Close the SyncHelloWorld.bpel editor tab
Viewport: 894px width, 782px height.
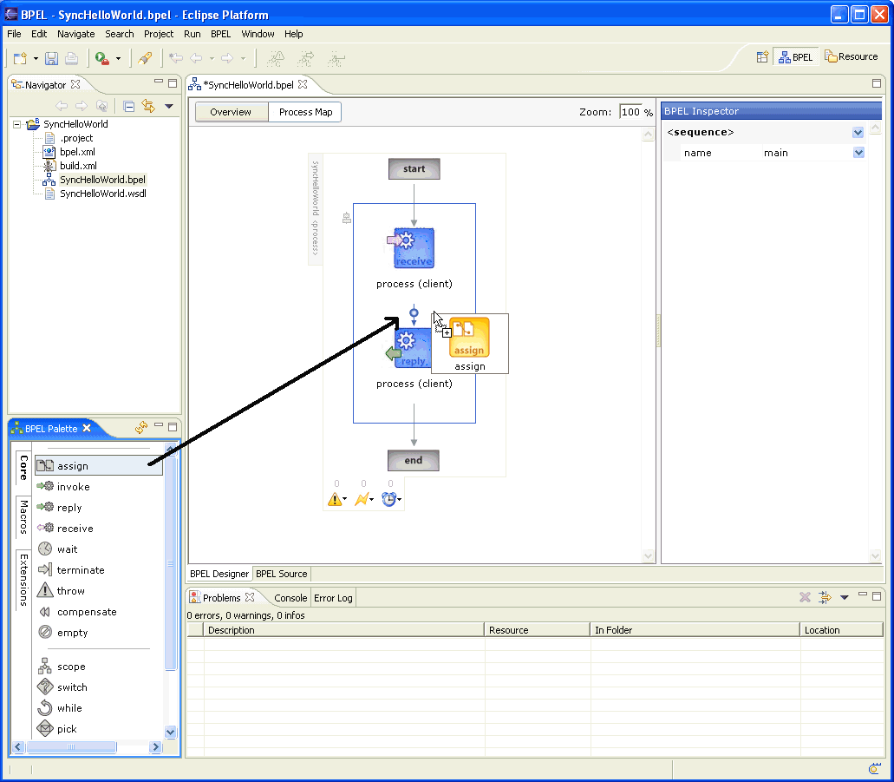(303, 84)
